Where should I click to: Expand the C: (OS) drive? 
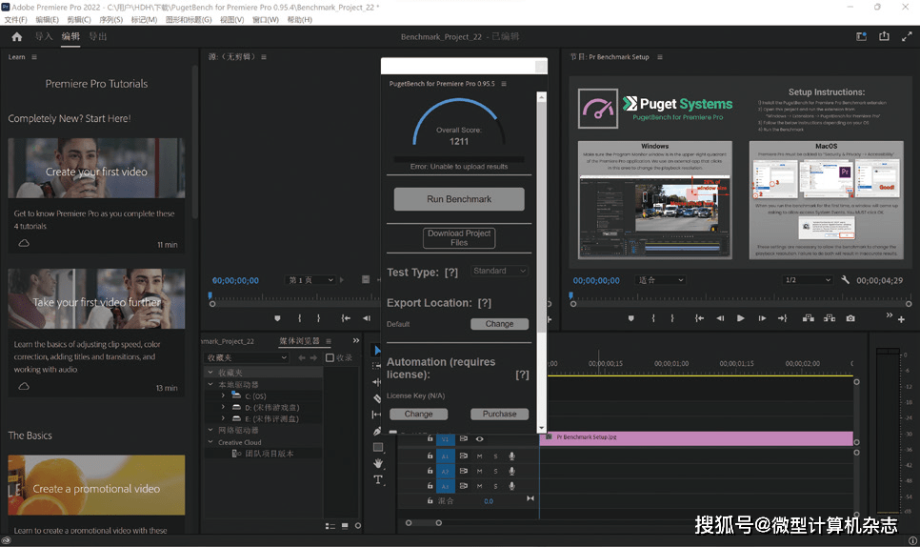[x=223, y=396]
